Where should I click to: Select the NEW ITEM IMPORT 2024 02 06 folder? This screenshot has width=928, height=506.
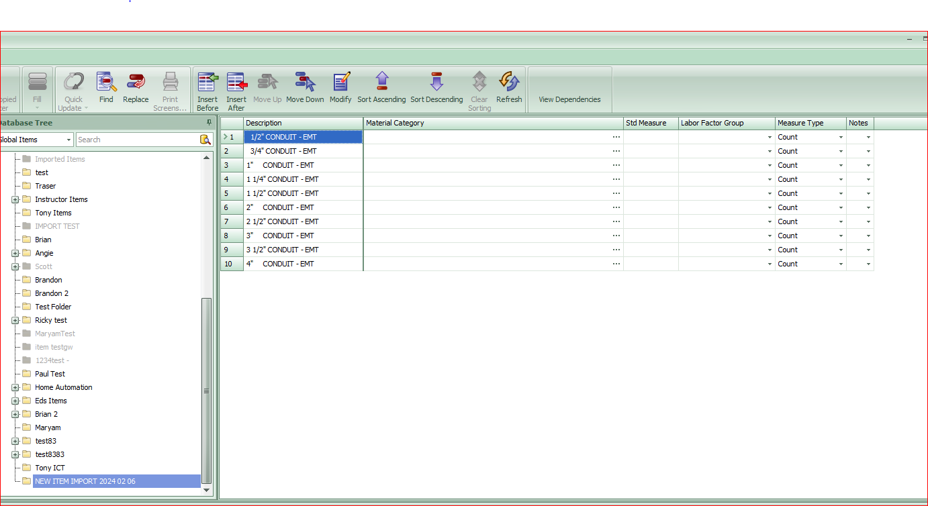[x=84, y=481]
